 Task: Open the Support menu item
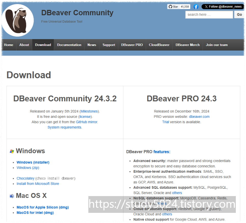[109, 45]
